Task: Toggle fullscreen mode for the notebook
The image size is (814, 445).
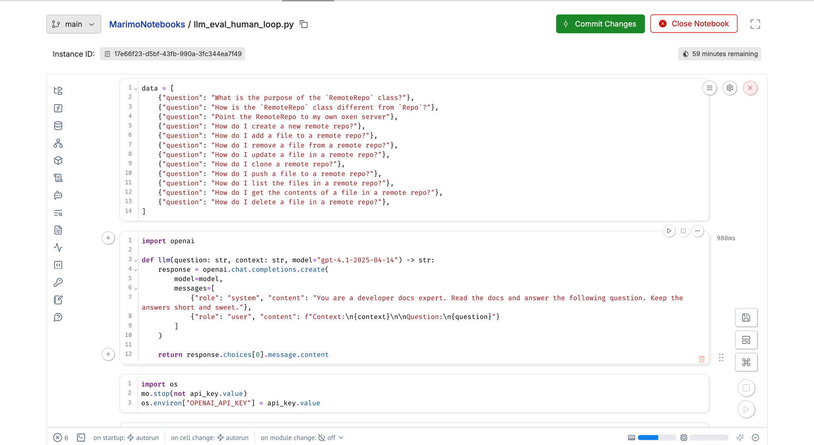Action: (755, 24)
